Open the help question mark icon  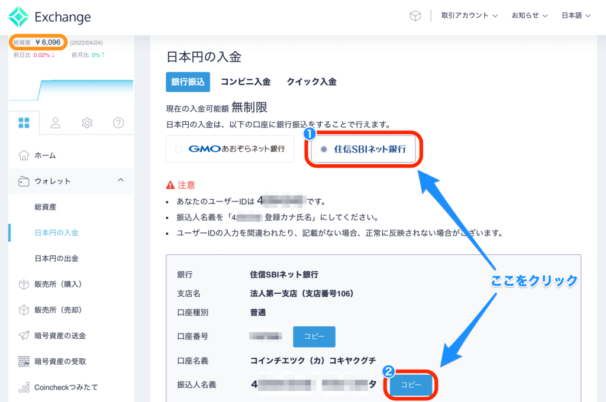(x=118, y=123)
